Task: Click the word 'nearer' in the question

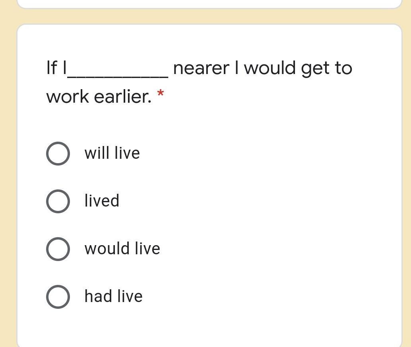Action: click(x=201, y=68)
